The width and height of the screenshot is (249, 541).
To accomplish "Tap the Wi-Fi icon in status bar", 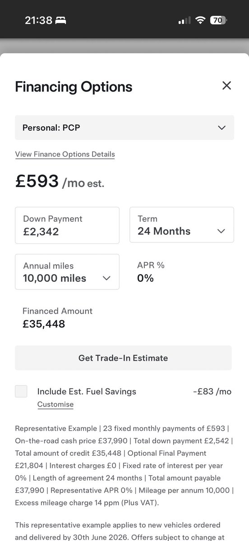I will click(200, 20).
